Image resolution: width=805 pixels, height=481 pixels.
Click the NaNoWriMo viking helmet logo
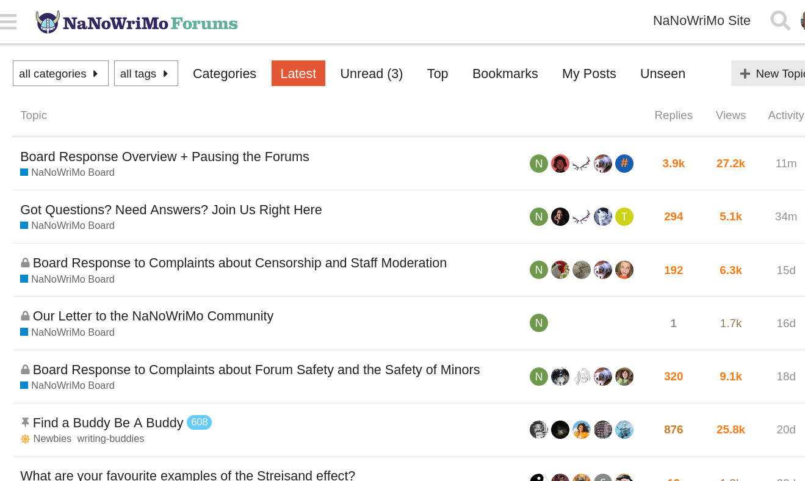(48, 23)
